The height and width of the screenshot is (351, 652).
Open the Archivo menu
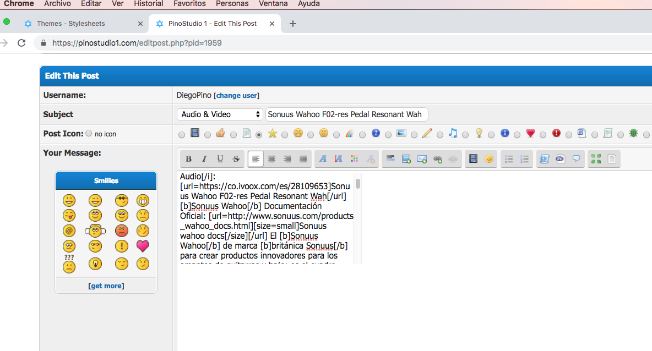(x=57, y=4)
